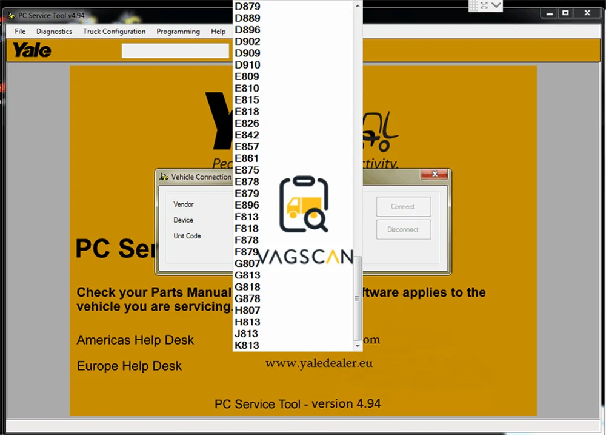Viewport: 606px width, 435px height.
Task: Select unit code E818
Action: coord(293,112)
